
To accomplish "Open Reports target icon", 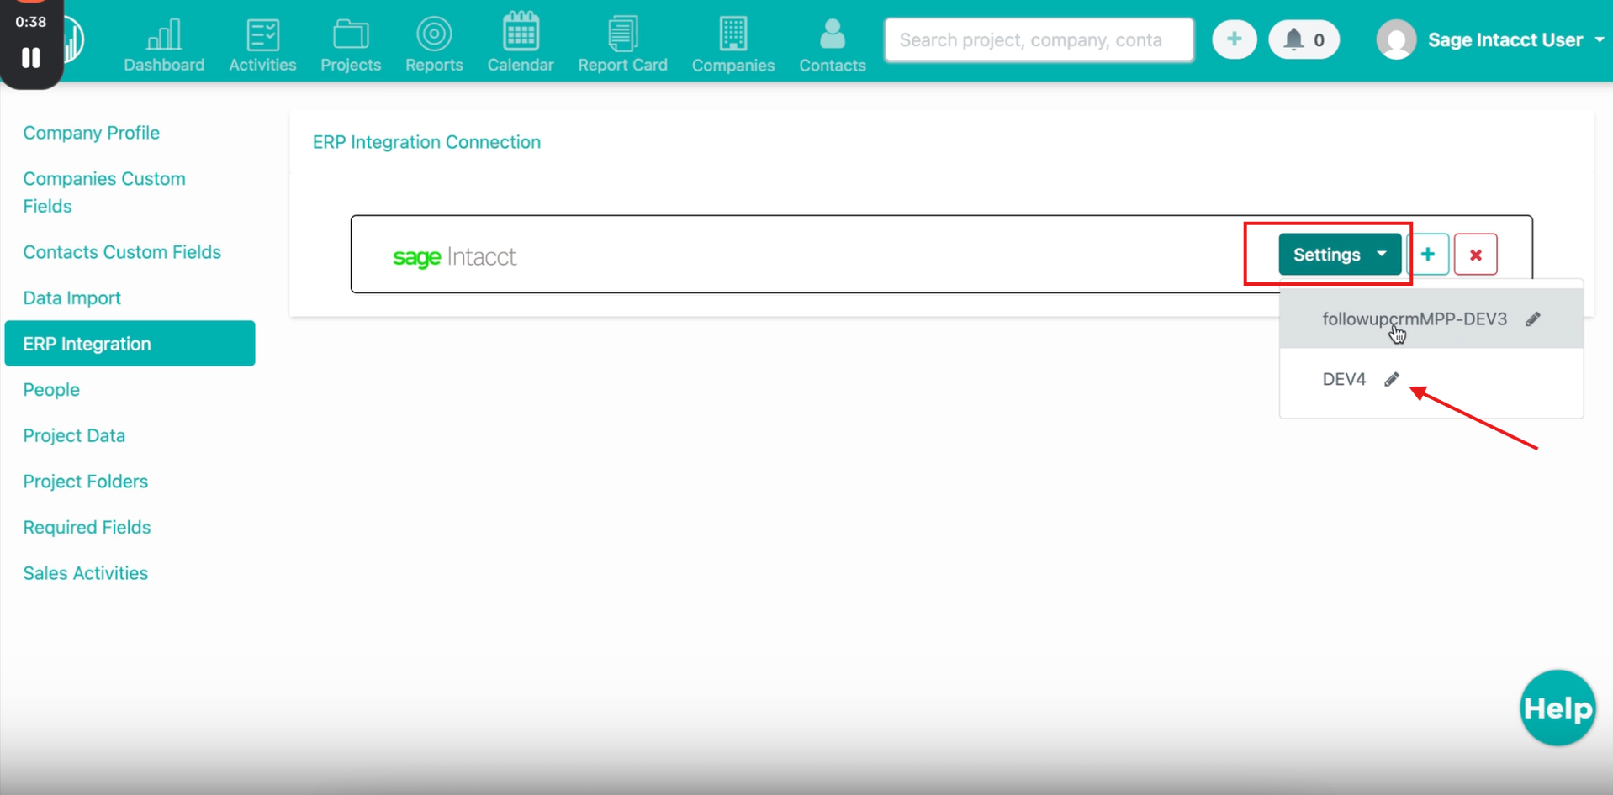I will point(434,34).
